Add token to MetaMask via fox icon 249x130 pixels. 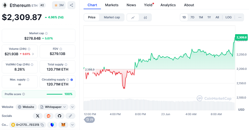[x=63, y=125]
